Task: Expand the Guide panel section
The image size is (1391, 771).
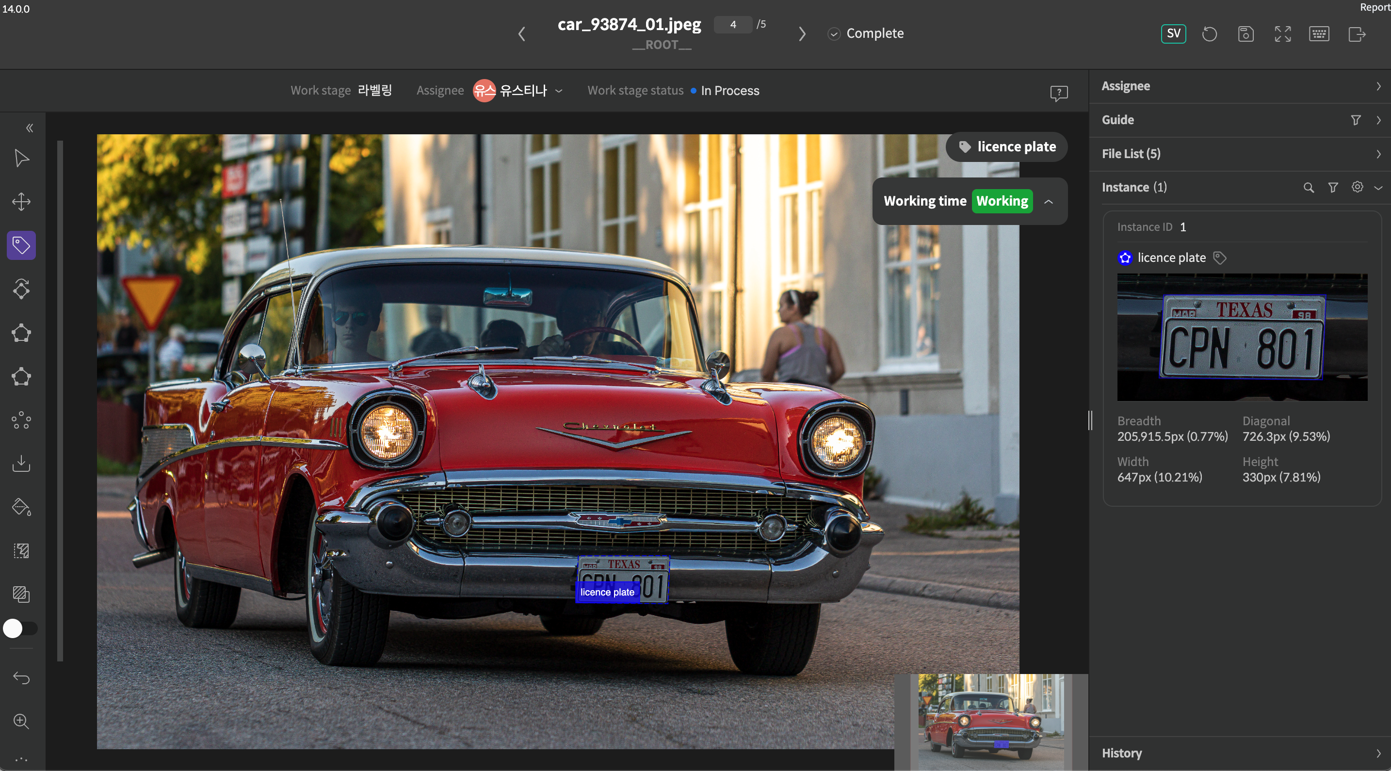Action: pos(1379,120)
